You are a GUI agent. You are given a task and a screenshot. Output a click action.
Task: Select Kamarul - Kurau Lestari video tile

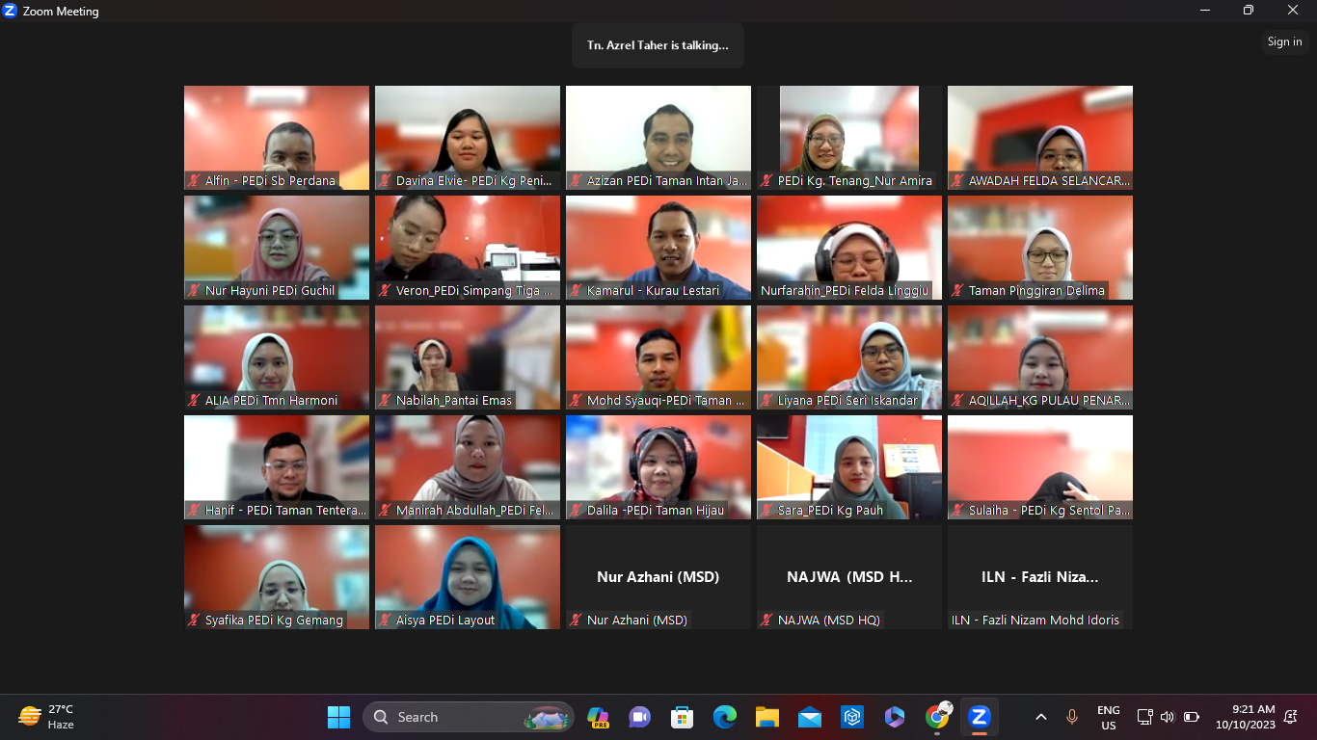pos(658,248)
